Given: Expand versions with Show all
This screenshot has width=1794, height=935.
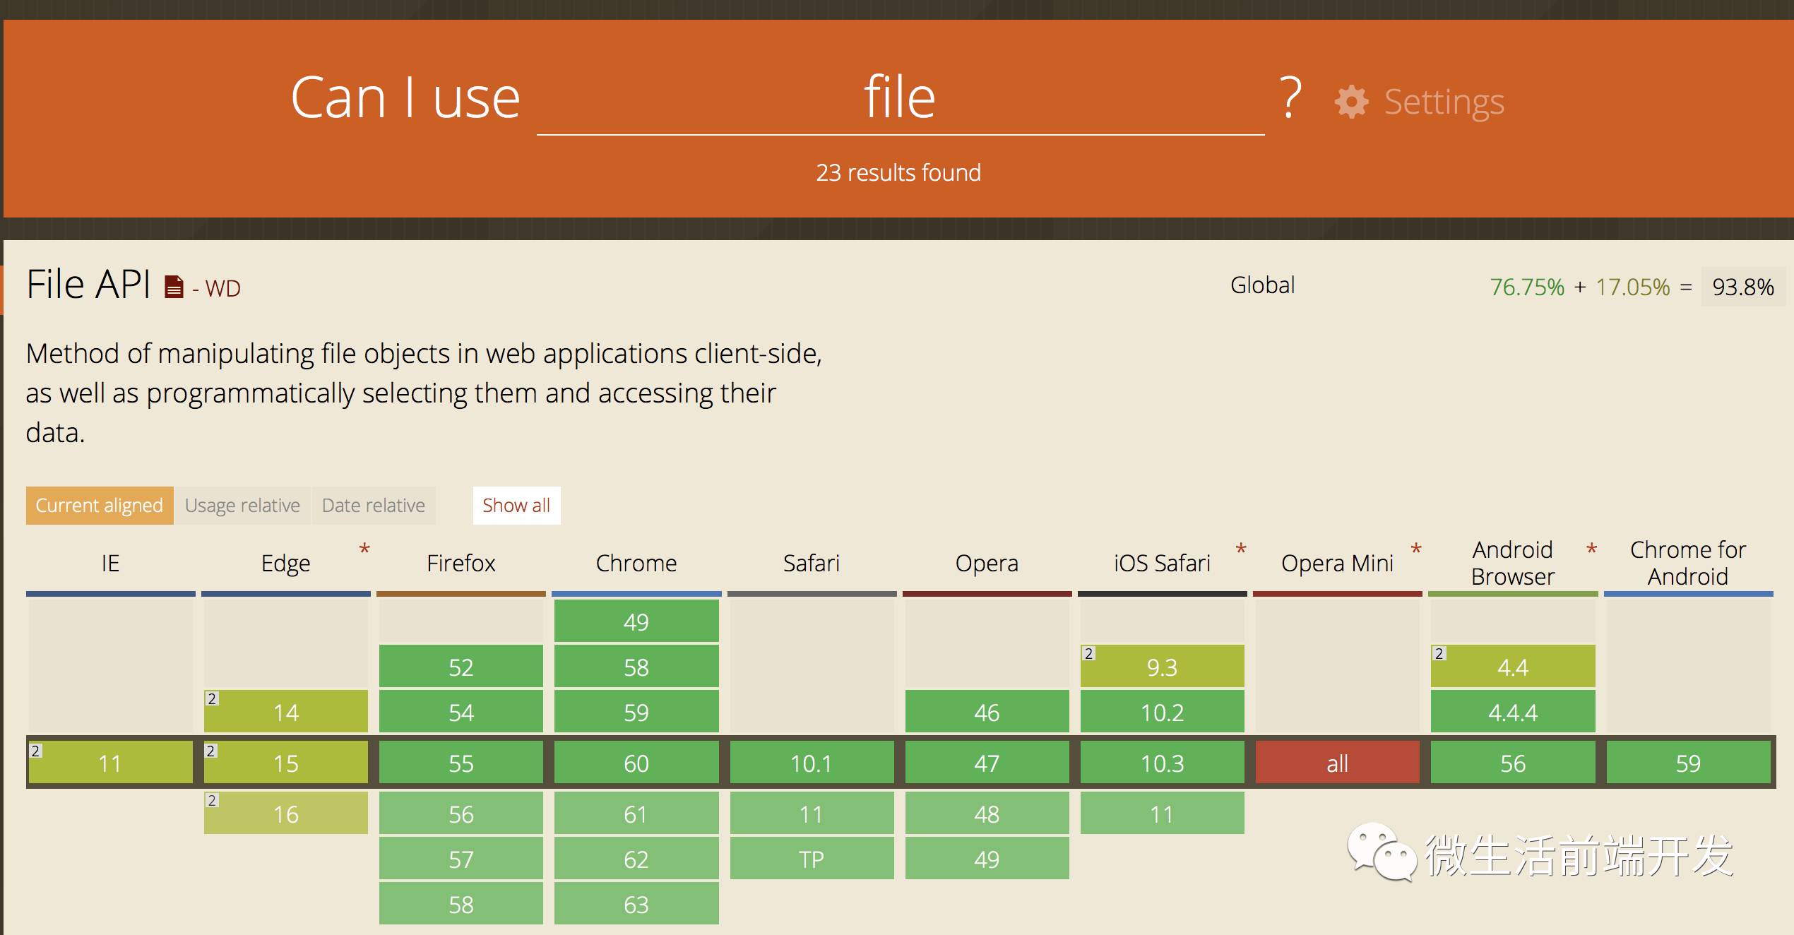Looking at the screenshot, I should (x=516, y=506).
